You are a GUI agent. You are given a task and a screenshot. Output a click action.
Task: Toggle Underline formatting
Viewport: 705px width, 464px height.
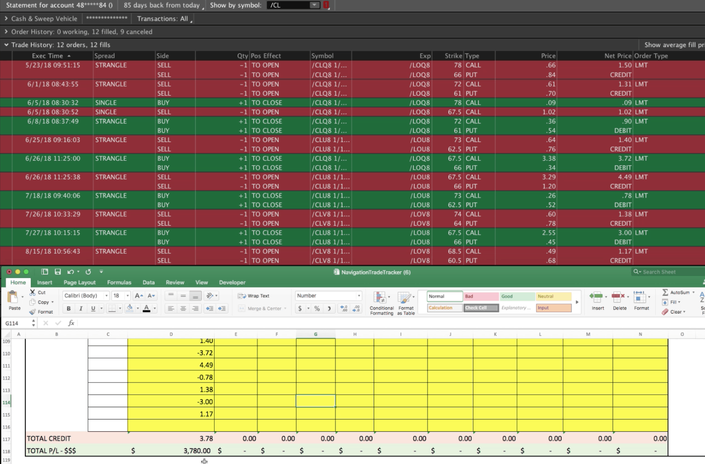click(x=93, y=308)
